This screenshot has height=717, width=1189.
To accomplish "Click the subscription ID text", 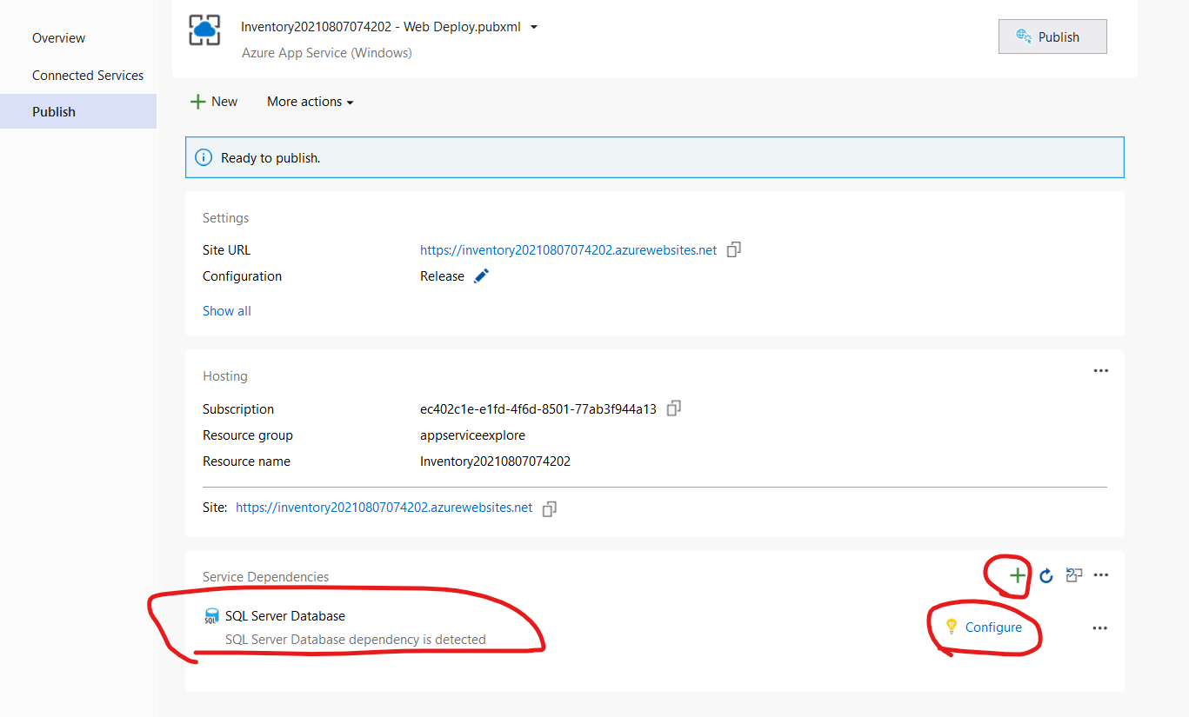I will point(538,409).
